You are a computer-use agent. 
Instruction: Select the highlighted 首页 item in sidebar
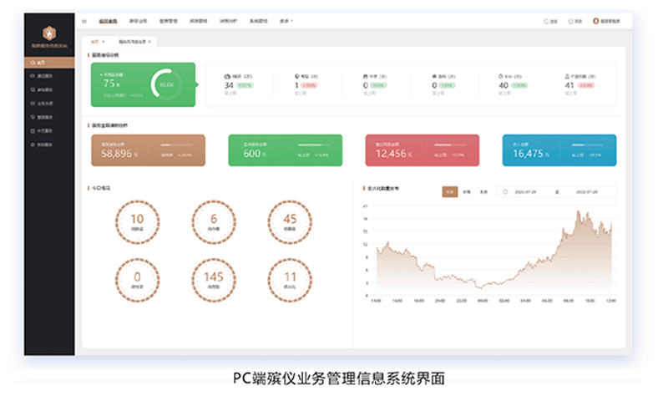pyautogui.click(x=49, y=63)
